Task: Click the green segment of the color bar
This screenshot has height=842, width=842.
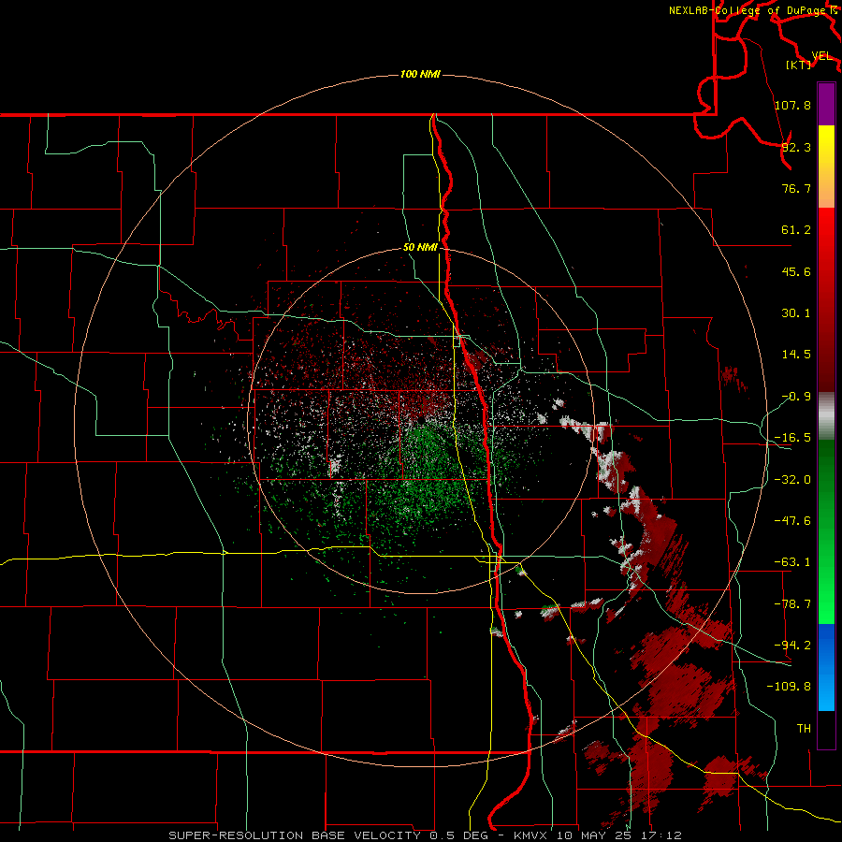Action: (826, 531)
